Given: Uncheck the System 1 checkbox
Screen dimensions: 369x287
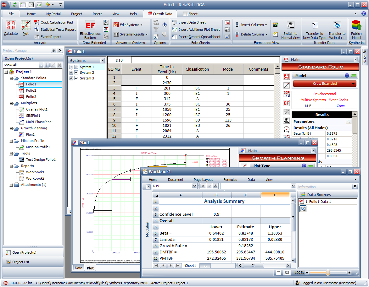Looking at the screenshot, I should (x=76, y=67).
